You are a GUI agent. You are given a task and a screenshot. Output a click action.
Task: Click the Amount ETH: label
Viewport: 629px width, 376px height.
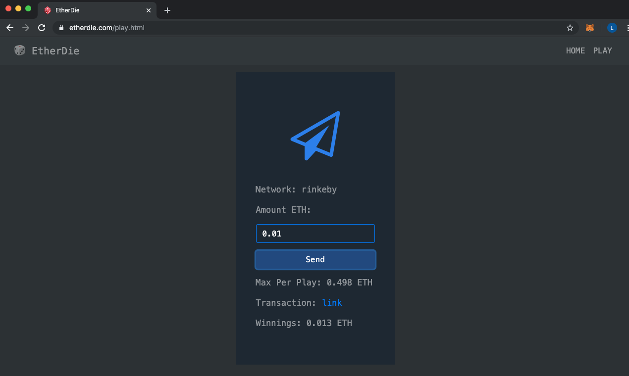click(283, 210)
